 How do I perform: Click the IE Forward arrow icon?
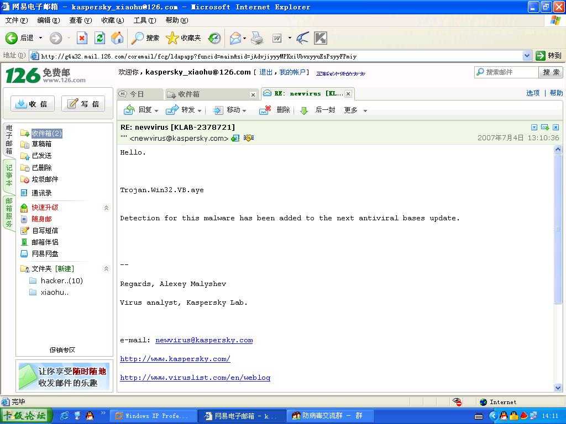[x=56, y=38]
